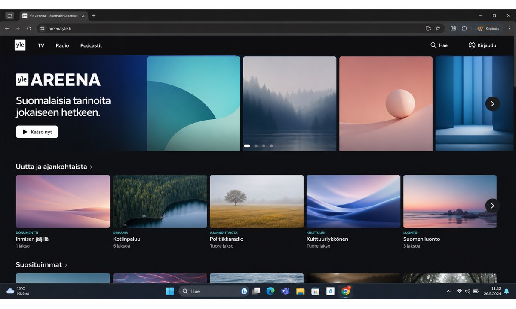Open the weather widget showing 15°C
516x309 pixels.
pyautogui.click(x=18, y=291)
